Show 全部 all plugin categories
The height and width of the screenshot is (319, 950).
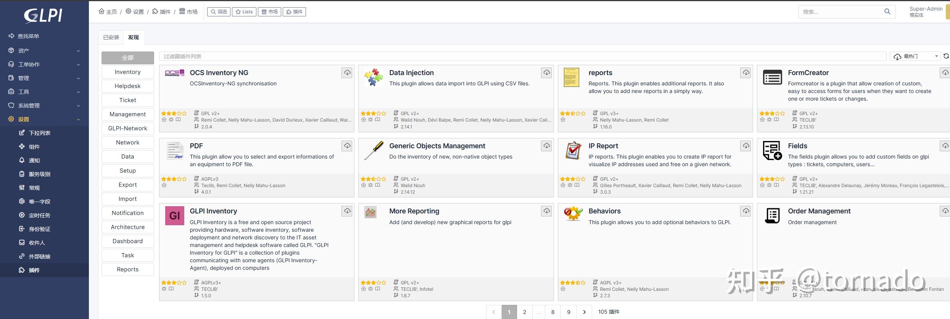128,58
